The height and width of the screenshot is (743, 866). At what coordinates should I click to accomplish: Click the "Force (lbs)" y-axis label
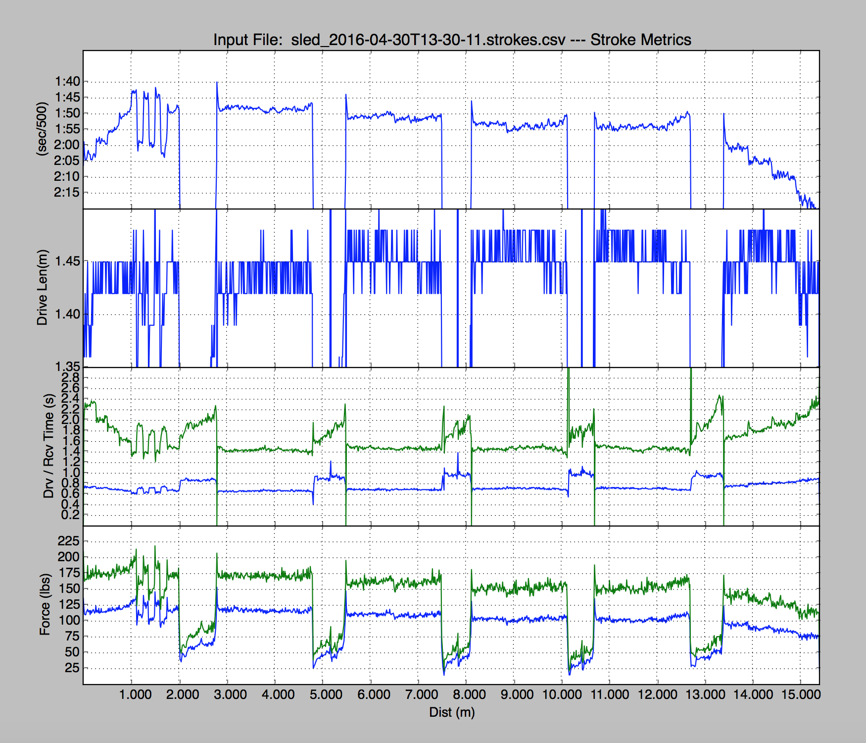45,605
